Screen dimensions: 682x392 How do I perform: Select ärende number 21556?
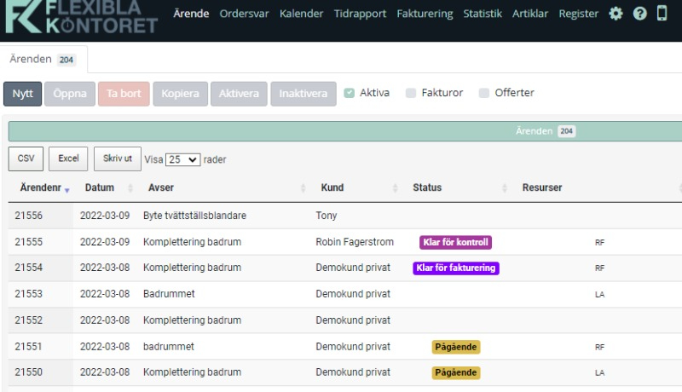tap(29, 216)
